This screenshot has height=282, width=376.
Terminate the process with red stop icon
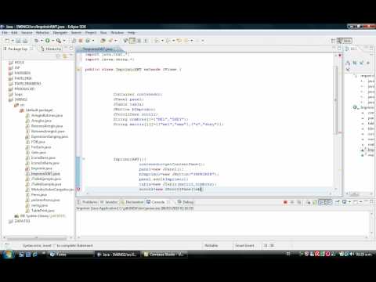(x=285, y=202)
